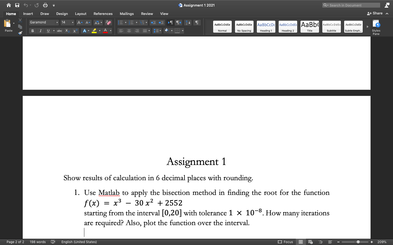The image size is (393, 245).
Task: Apply the Font Color (red) icon
Action: [x=105, y=31]
